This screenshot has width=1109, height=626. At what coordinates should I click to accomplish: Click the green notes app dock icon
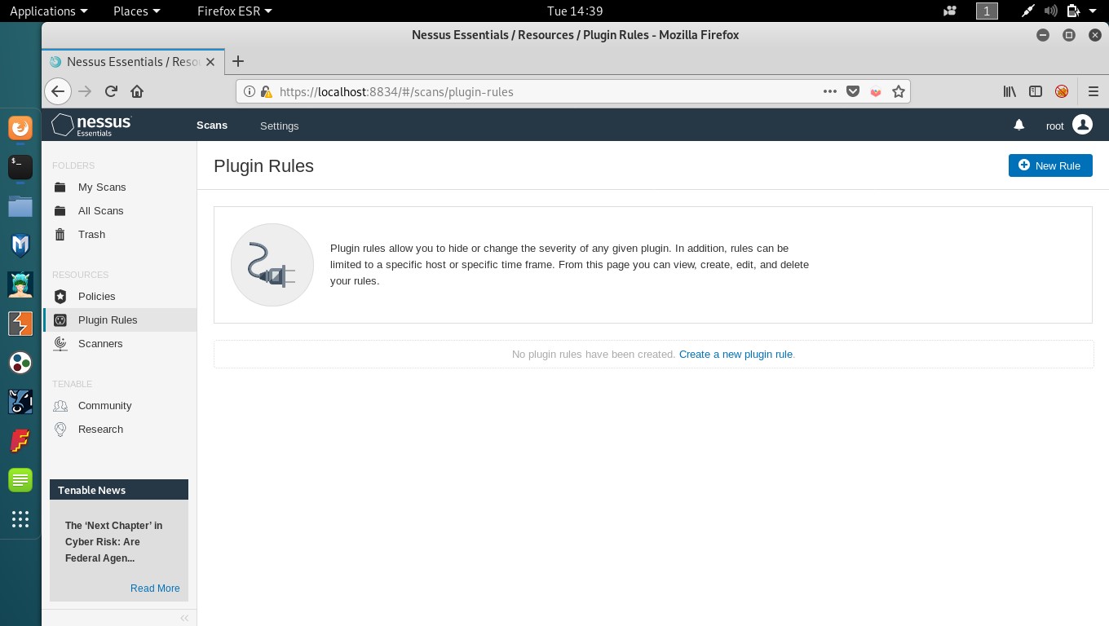(x=20, y=479)
